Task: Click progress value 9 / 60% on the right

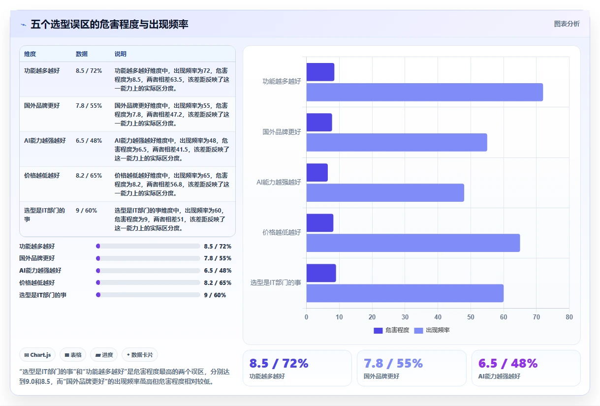Action: (x=215, y=295)
